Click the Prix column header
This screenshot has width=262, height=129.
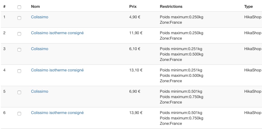(133, 6)
